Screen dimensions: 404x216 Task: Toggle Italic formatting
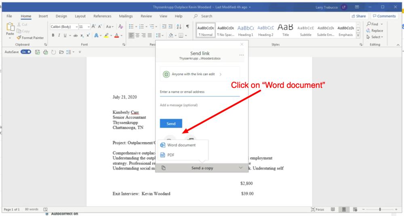click(59, 35)
